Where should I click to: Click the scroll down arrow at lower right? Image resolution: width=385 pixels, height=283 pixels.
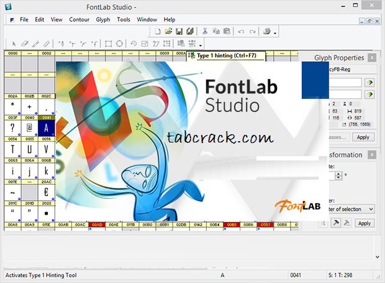(x=378, y=257)
